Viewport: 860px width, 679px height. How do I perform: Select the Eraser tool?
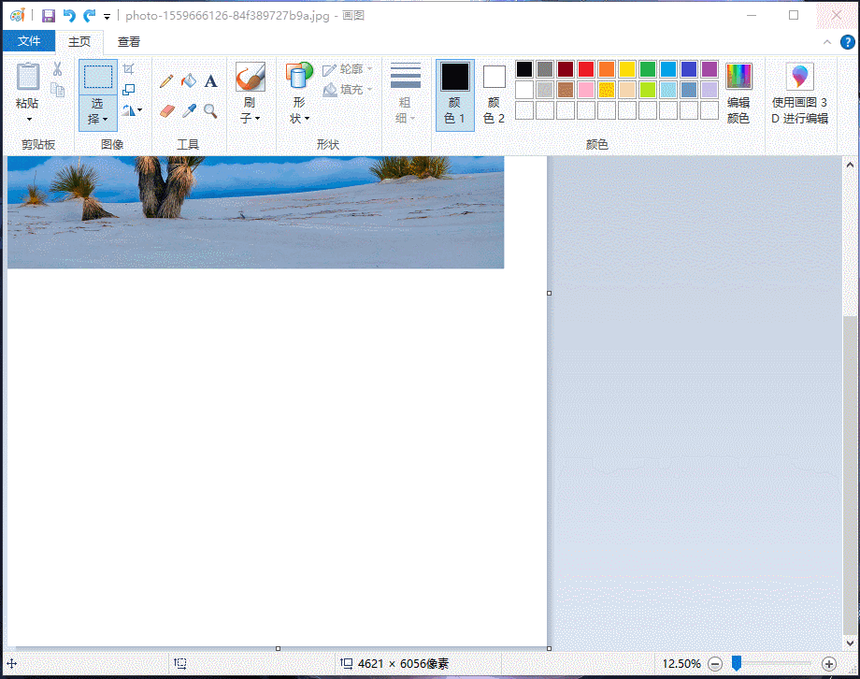(166, 110)
